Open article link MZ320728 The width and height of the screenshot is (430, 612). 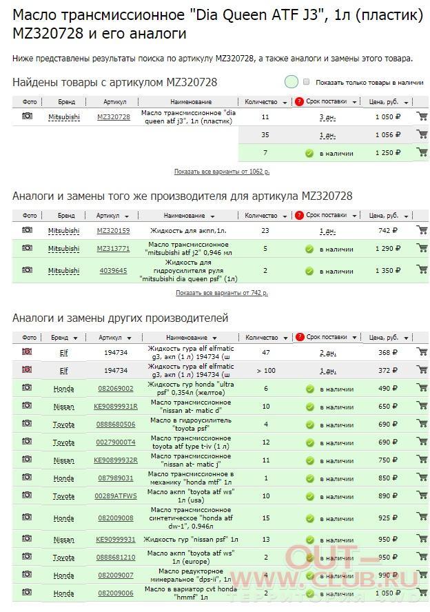coord(114,116)
